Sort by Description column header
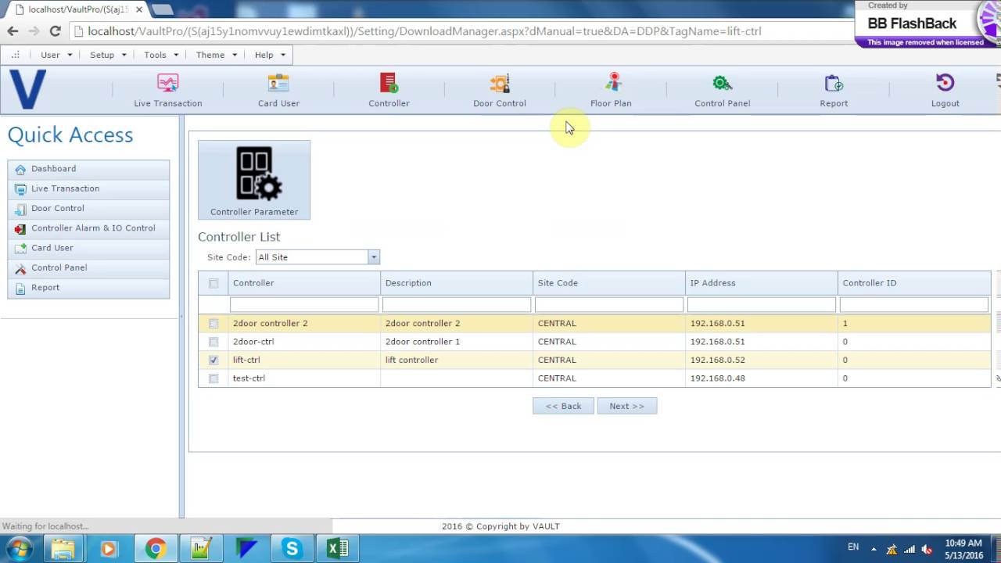Image resolution: width=1001 pixels, height=563 pixels. 457,283
